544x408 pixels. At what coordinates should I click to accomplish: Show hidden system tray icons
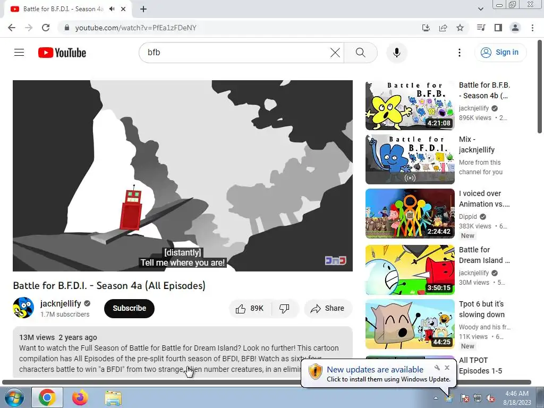coord(436,398)
